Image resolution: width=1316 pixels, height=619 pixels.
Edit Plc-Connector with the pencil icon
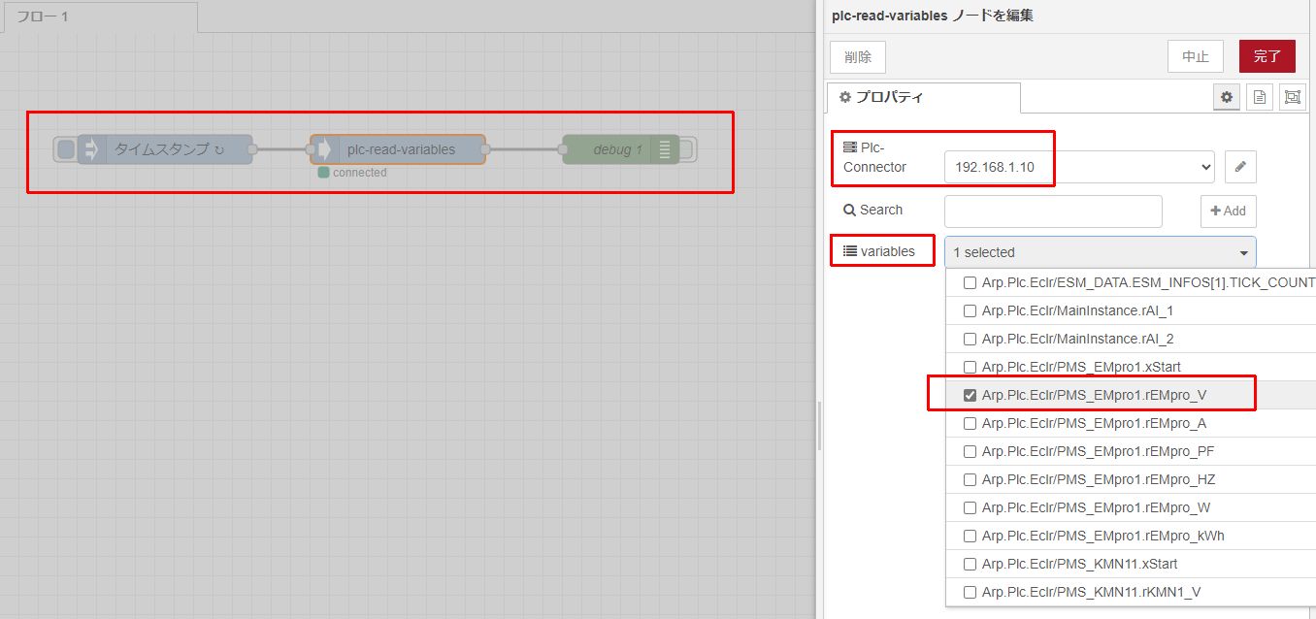(1239, 166)
